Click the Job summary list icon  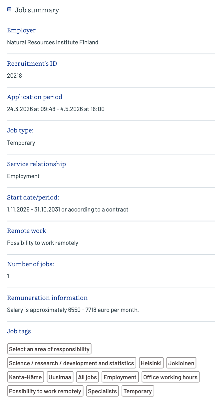tap(9, 10)
